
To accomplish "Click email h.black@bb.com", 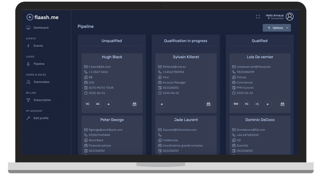I will [x=100, y=67].
